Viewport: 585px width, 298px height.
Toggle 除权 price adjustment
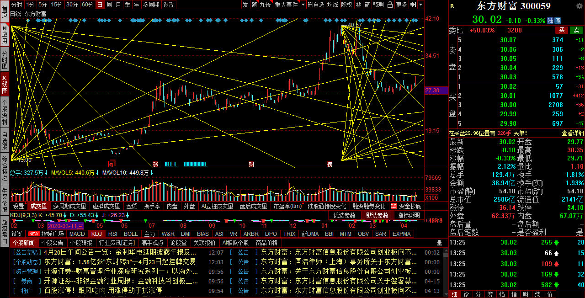pyautogui.click(x=346, y=5)
